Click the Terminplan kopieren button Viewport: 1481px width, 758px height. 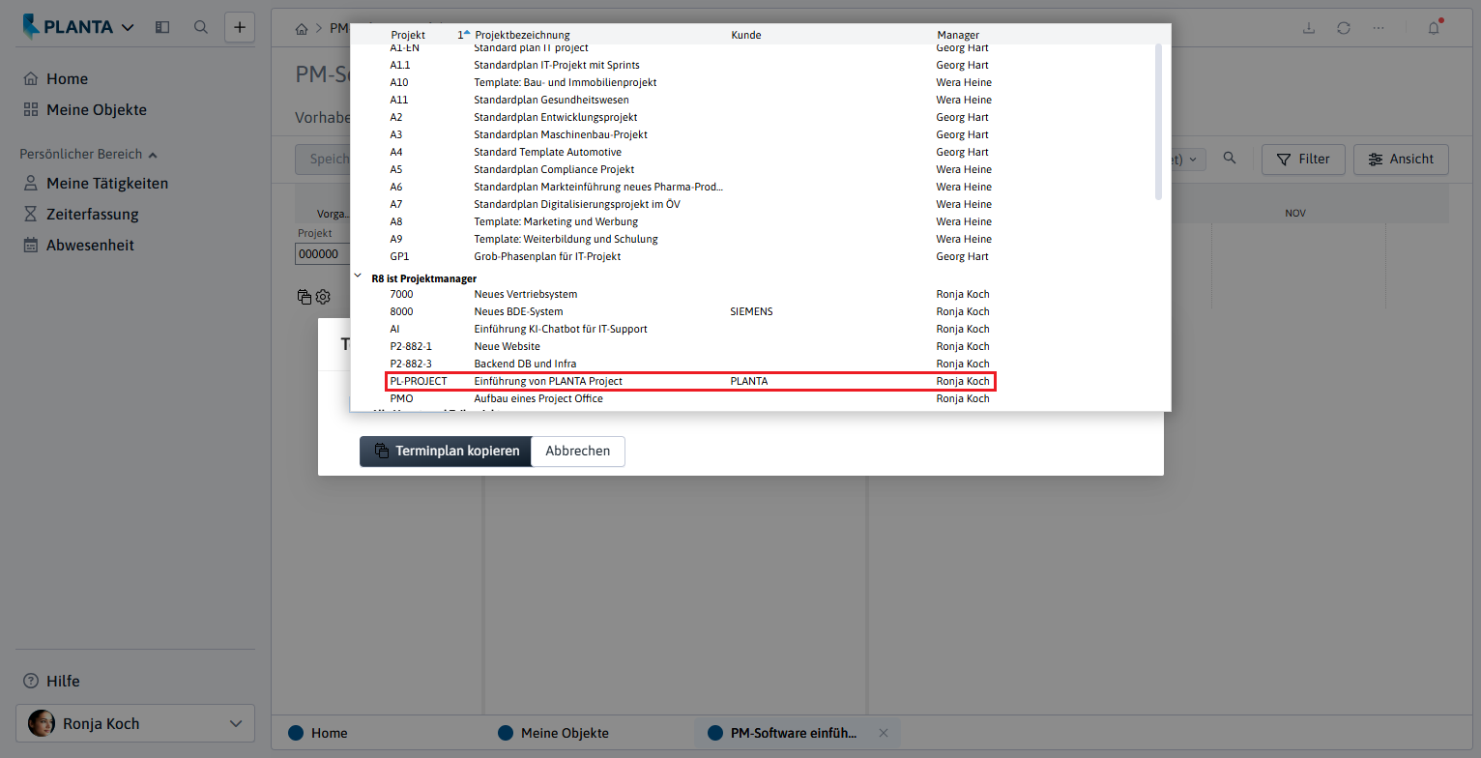click(446, 452)
